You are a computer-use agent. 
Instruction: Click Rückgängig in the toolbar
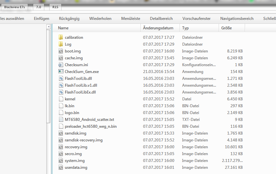click(69, 19)
